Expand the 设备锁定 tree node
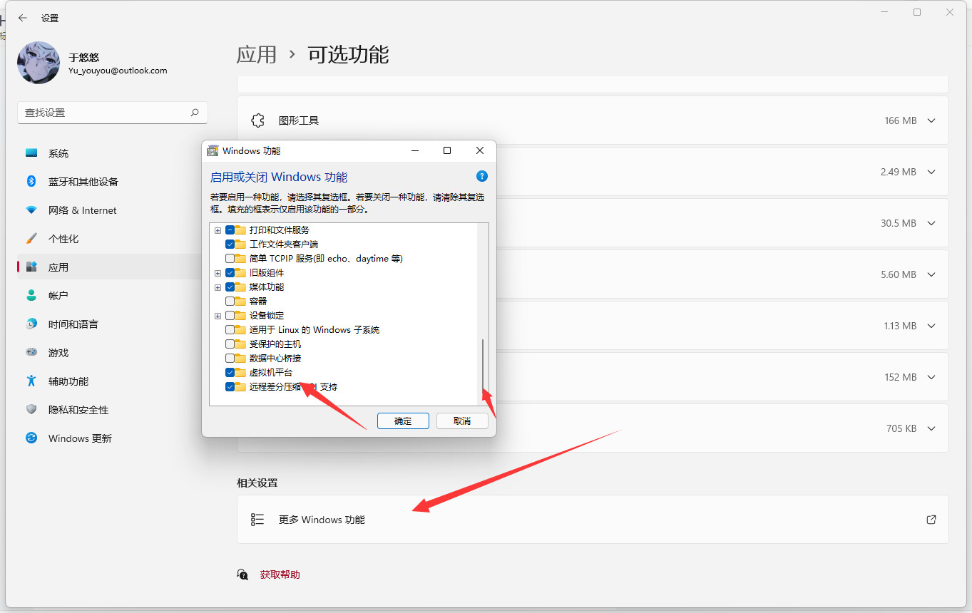The width and height of the screenshot is (972, 613). tap(218, 316)
